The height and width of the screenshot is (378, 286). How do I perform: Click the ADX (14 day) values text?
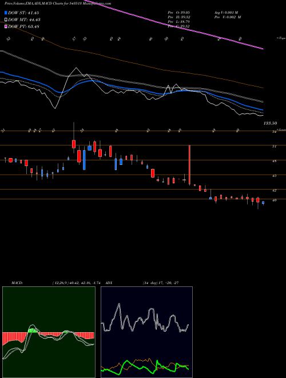(x=161, y=283)
